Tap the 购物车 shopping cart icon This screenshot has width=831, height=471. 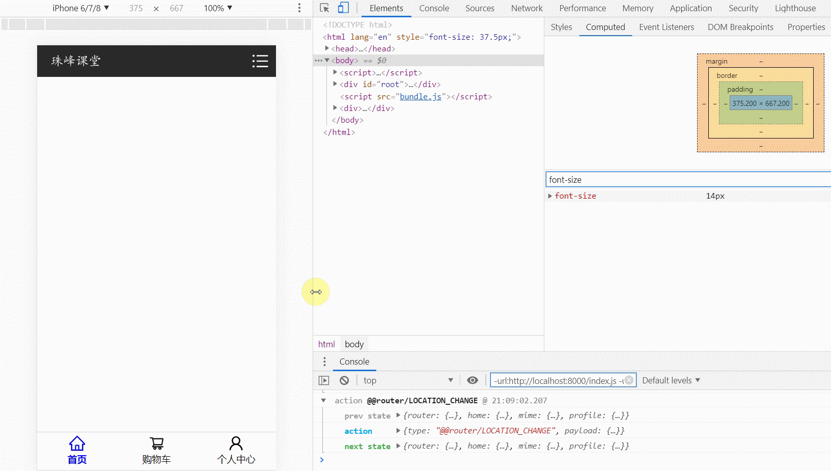click(156, 444)
